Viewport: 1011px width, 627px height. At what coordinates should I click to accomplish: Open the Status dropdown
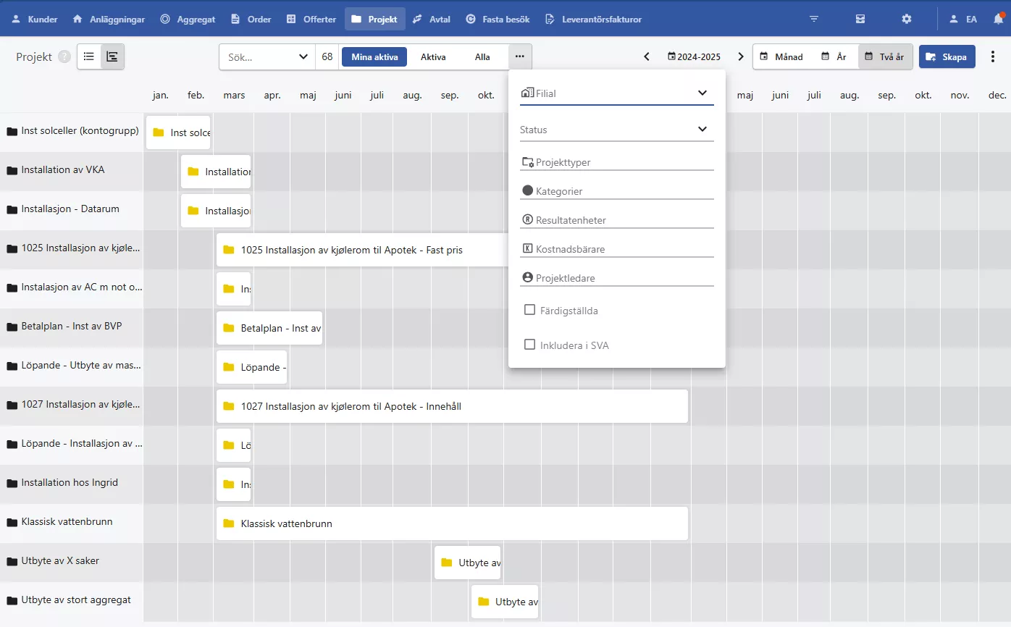(x=701, y=129)
